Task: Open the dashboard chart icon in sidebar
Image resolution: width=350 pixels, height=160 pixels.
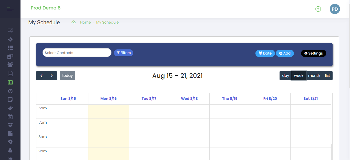Action: click(10, 30)
